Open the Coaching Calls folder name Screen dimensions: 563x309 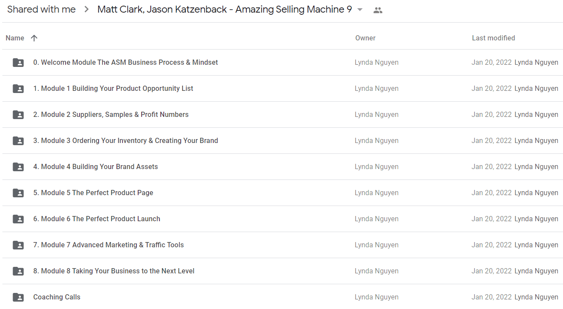57,297
